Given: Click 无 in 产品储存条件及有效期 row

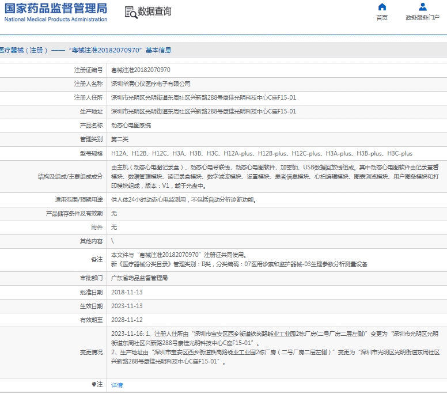Looking at the screenshot, I should [x=114, y=214].
